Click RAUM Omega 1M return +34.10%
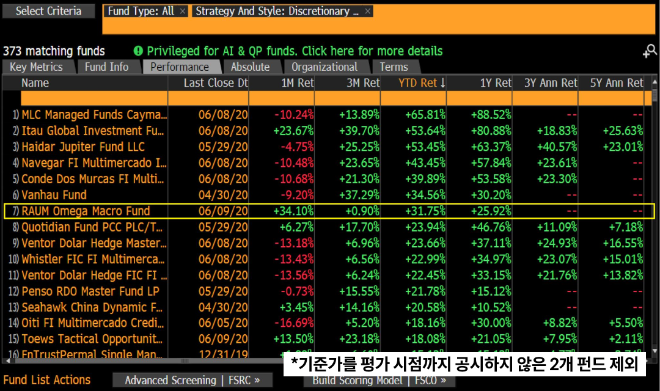The image size is (660, 391). point(293,210)
